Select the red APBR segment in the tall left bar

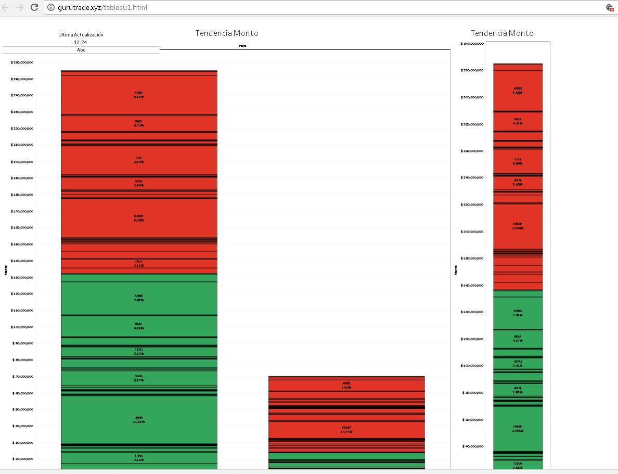[139, 95]
